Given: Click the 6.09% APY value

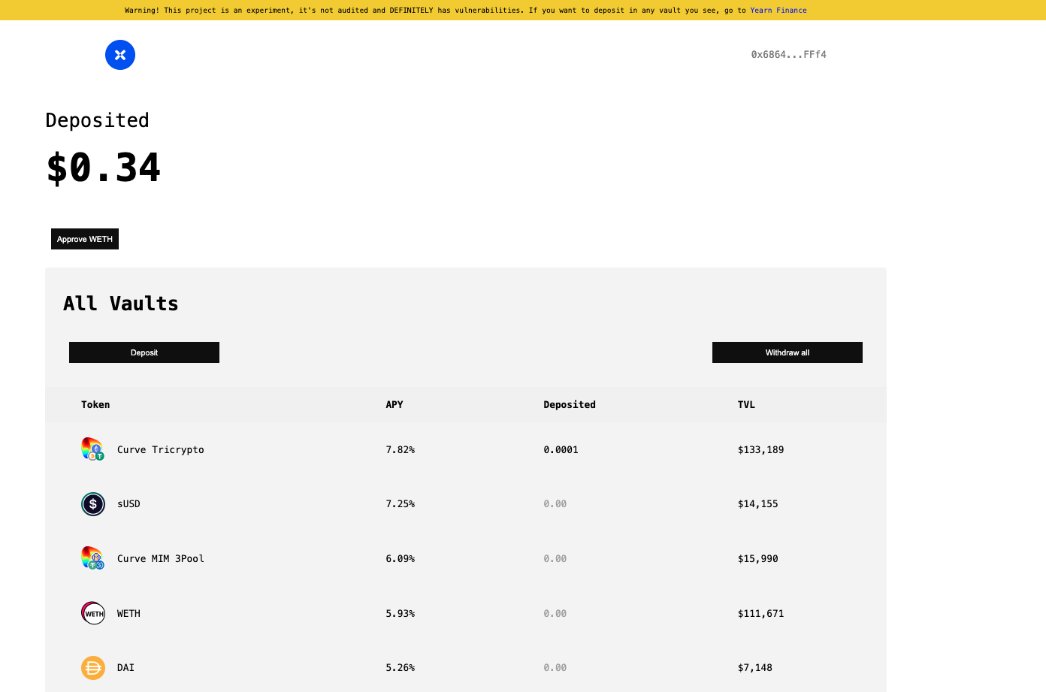Looking at the screenshot, I should [401, 558].
